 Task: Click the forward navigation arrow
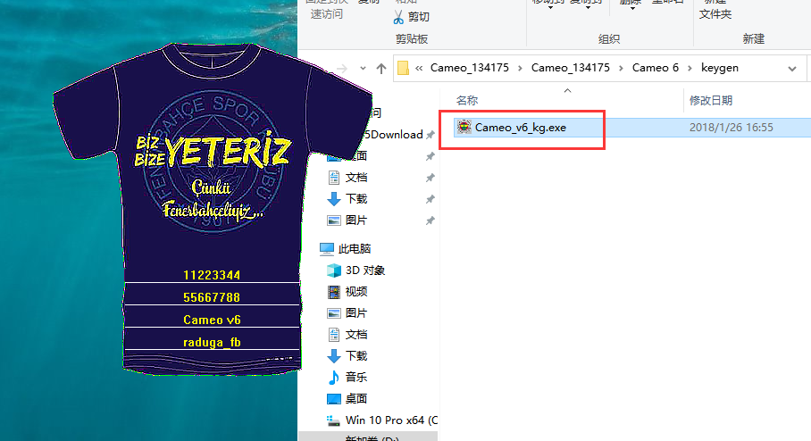342,68
